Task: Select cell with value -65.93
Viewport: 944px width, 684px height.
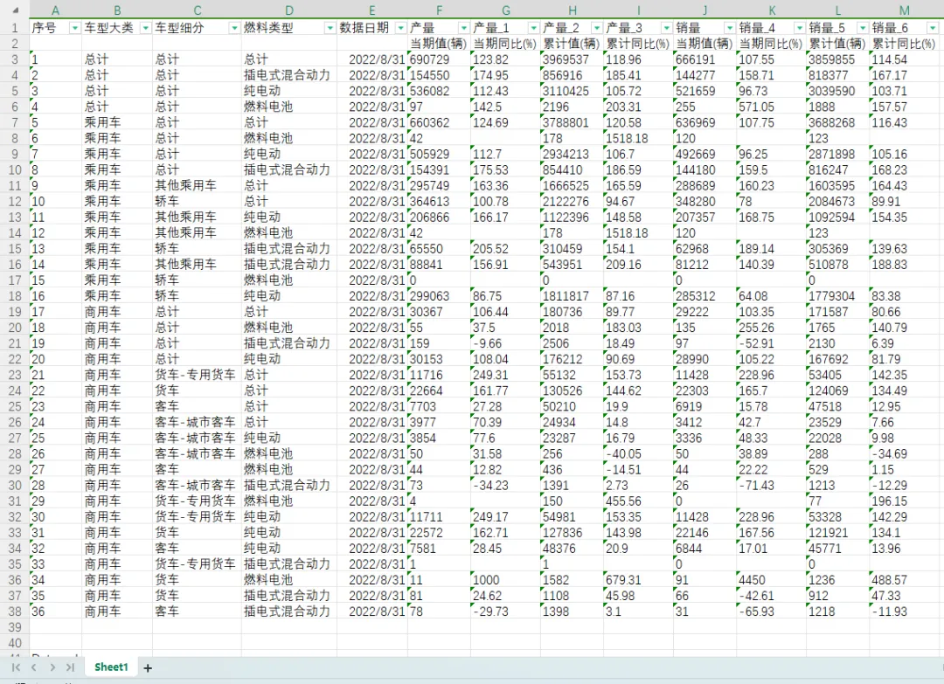Action: tap(771, 611)
